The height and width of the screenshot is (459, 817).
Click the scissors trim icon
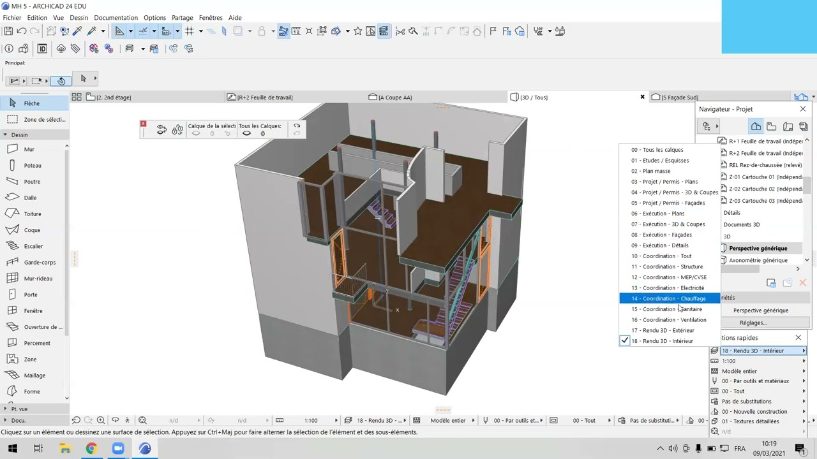tap(400, 31)
